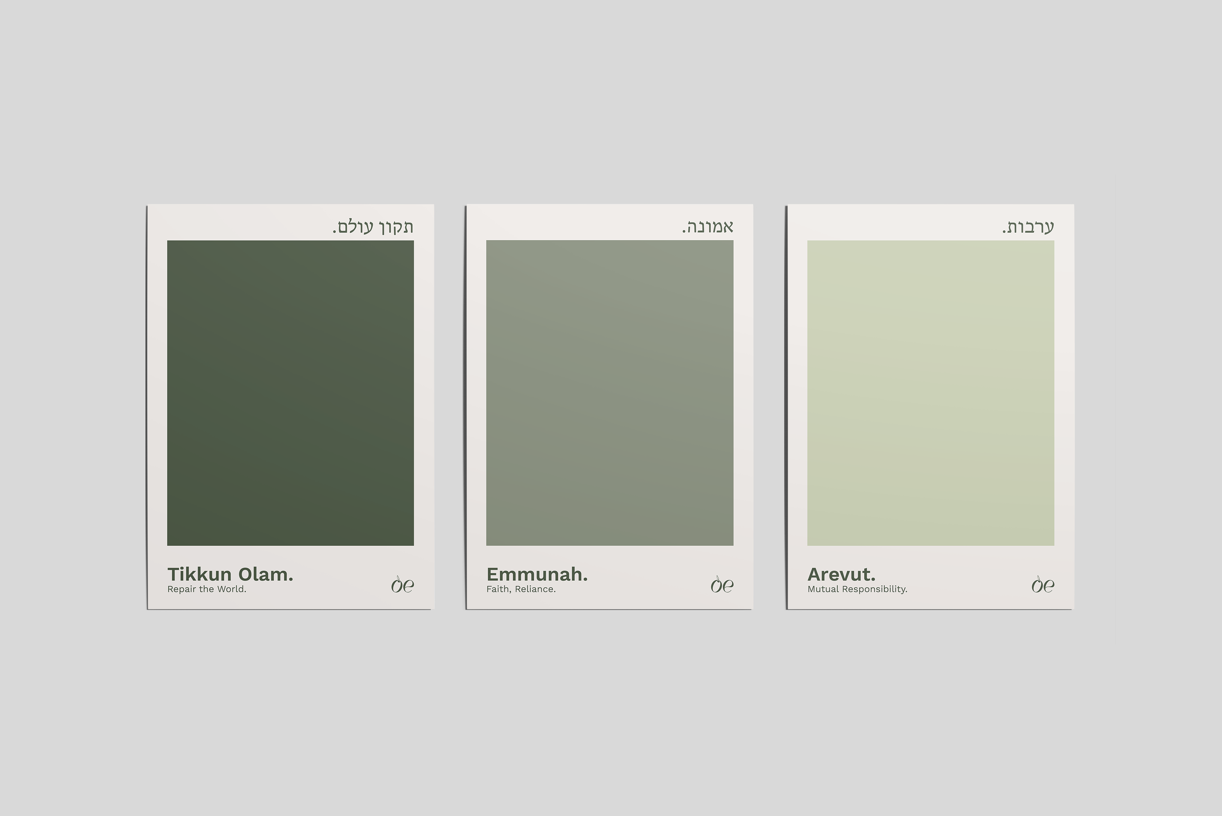The height and width of the screenshot is (816, 1222).
Task: Click the Hebrew title ערבות on right poster
Action: (1030, 227)
